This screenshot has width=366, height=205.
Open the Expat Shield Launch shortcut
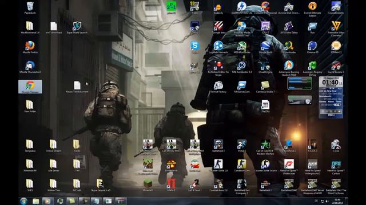(x=77, y=27)
